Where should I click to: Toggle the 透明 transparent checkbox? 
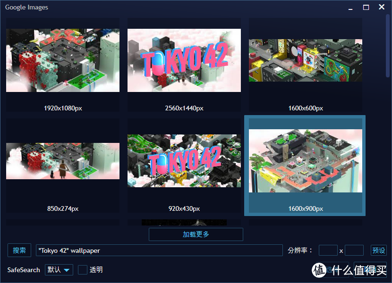click(83, 270)
